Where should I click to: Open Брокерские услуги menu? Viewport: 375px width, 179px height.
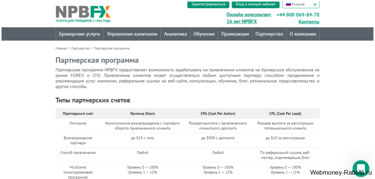pyautogui.click(x=79, y=34)
